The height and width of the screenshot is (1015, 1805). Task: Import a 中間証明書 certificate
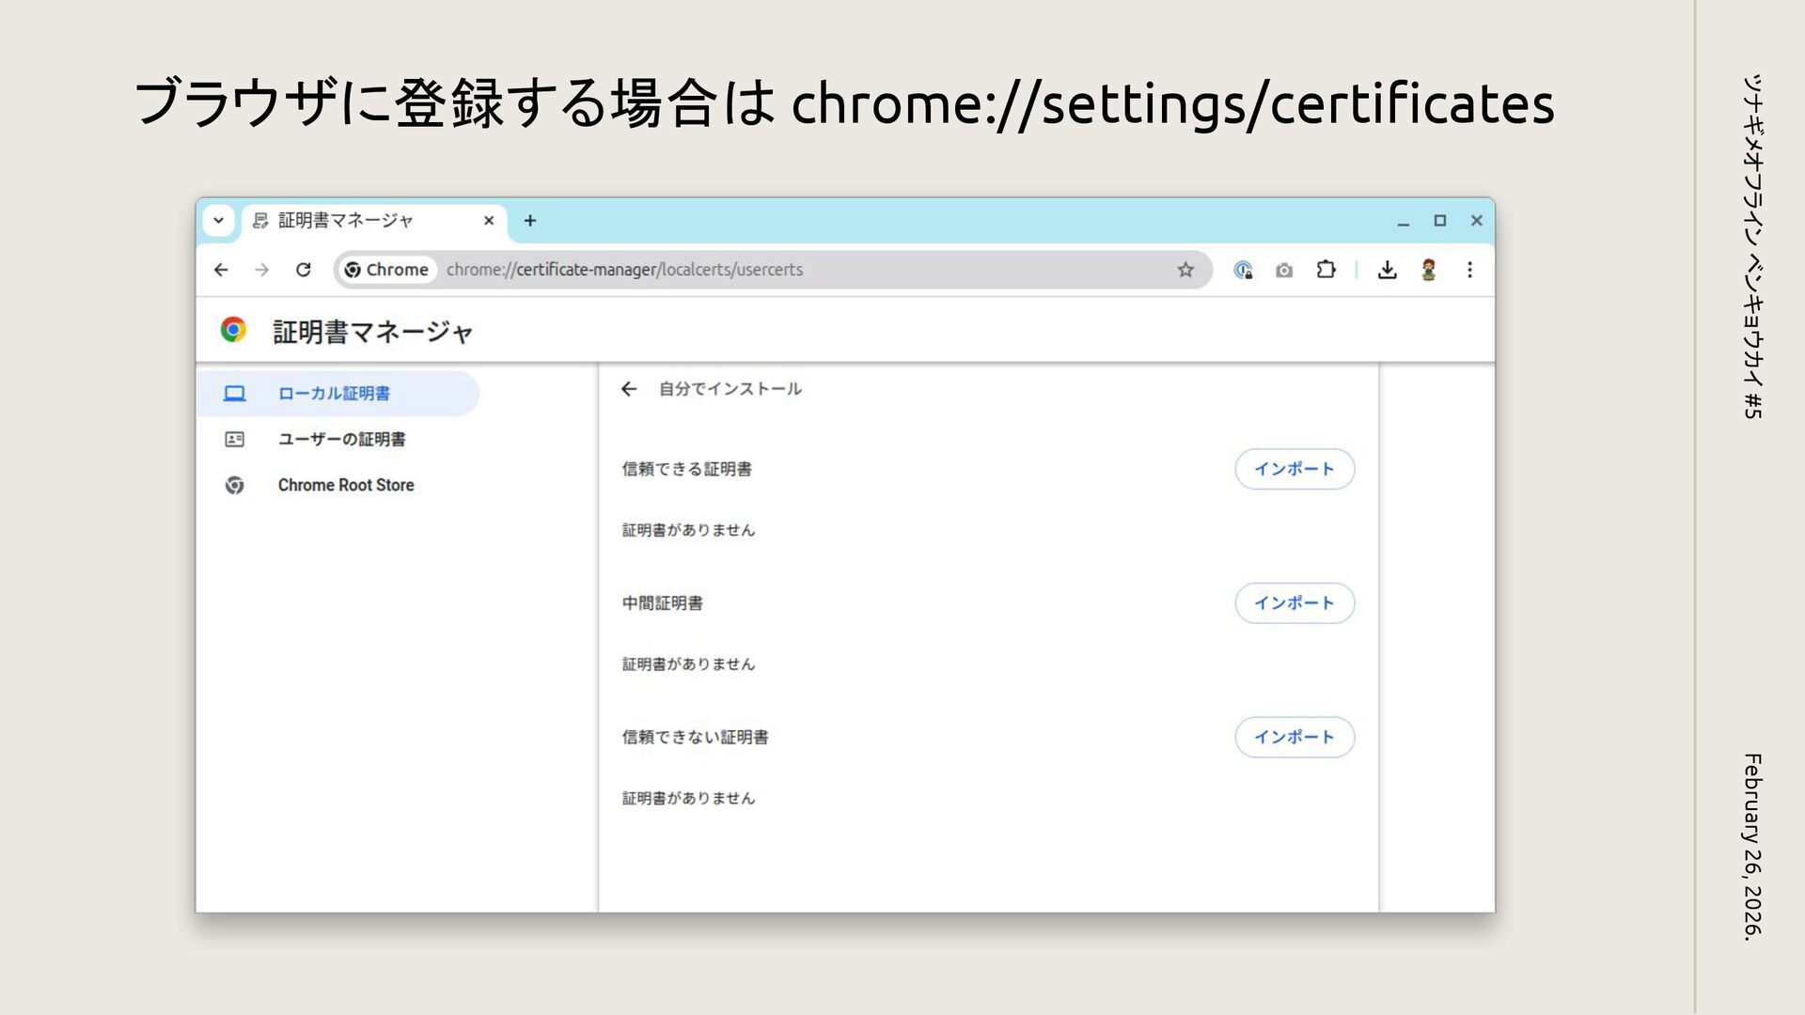point(1294,603)
